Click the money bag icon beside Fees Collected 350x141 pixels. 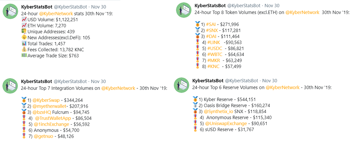24,50
